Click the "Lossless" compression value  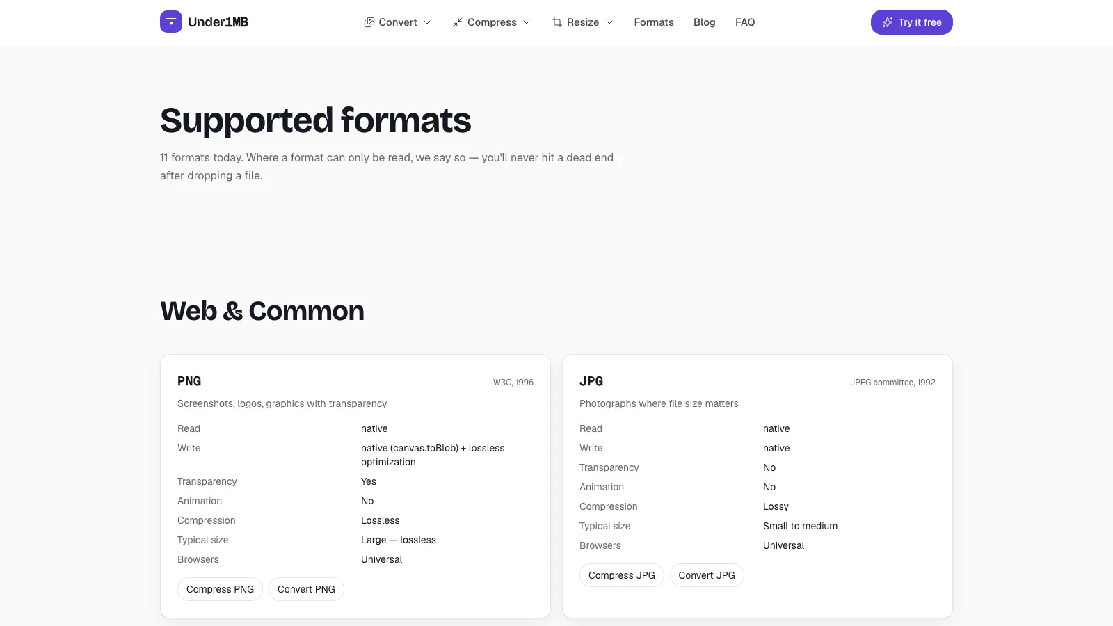click(x=381, y=520)
